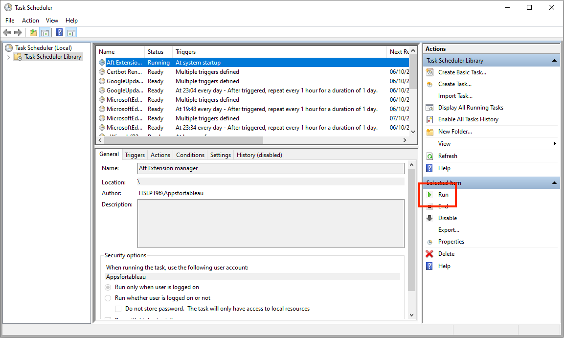Select the Certbot Renew task row
This screenshot has width=564, height=338.
click(125, 72)
